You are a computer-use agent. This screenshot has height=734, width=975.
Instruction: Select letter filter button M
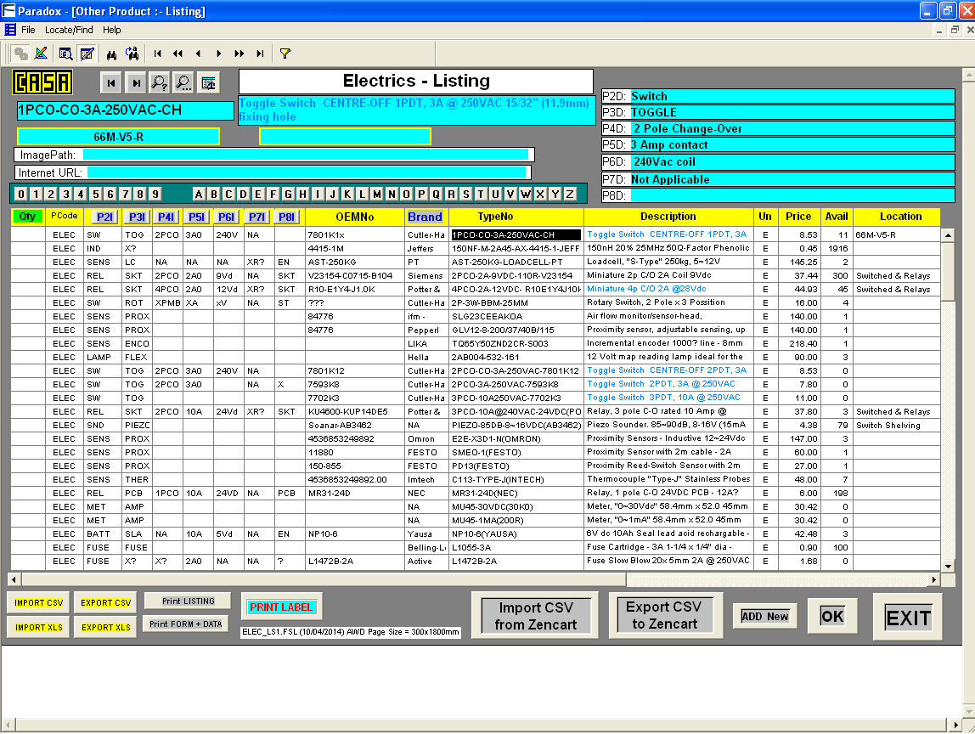coord(377,194)
